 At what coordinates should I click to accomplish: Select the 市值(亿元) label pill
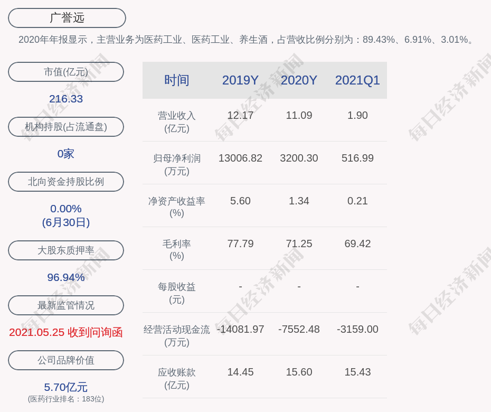(66, 72)
